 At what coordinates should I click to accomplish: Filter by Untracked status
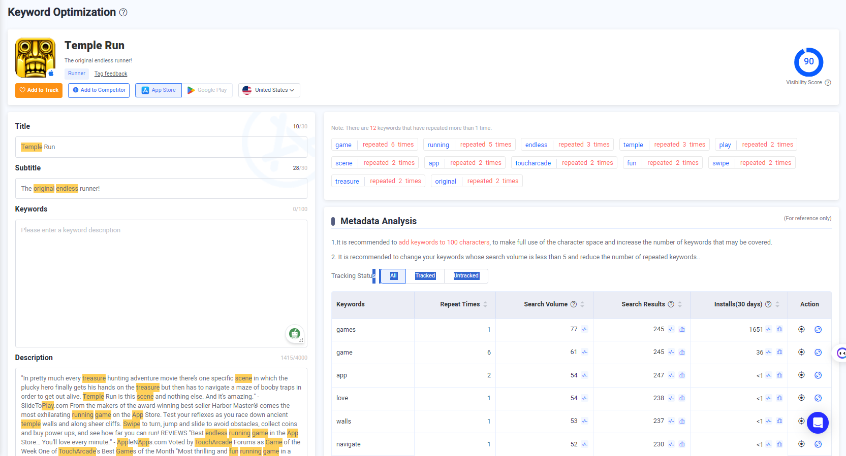[x=466, y=276]
